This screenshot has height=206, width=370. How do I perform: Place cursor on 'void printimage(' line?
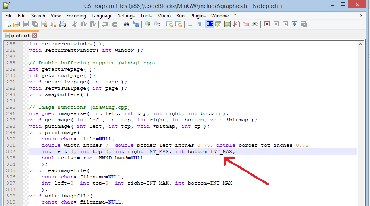coord(54,132)
